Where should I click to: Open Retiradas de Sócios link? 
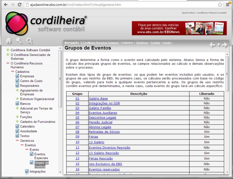(104, 132)
